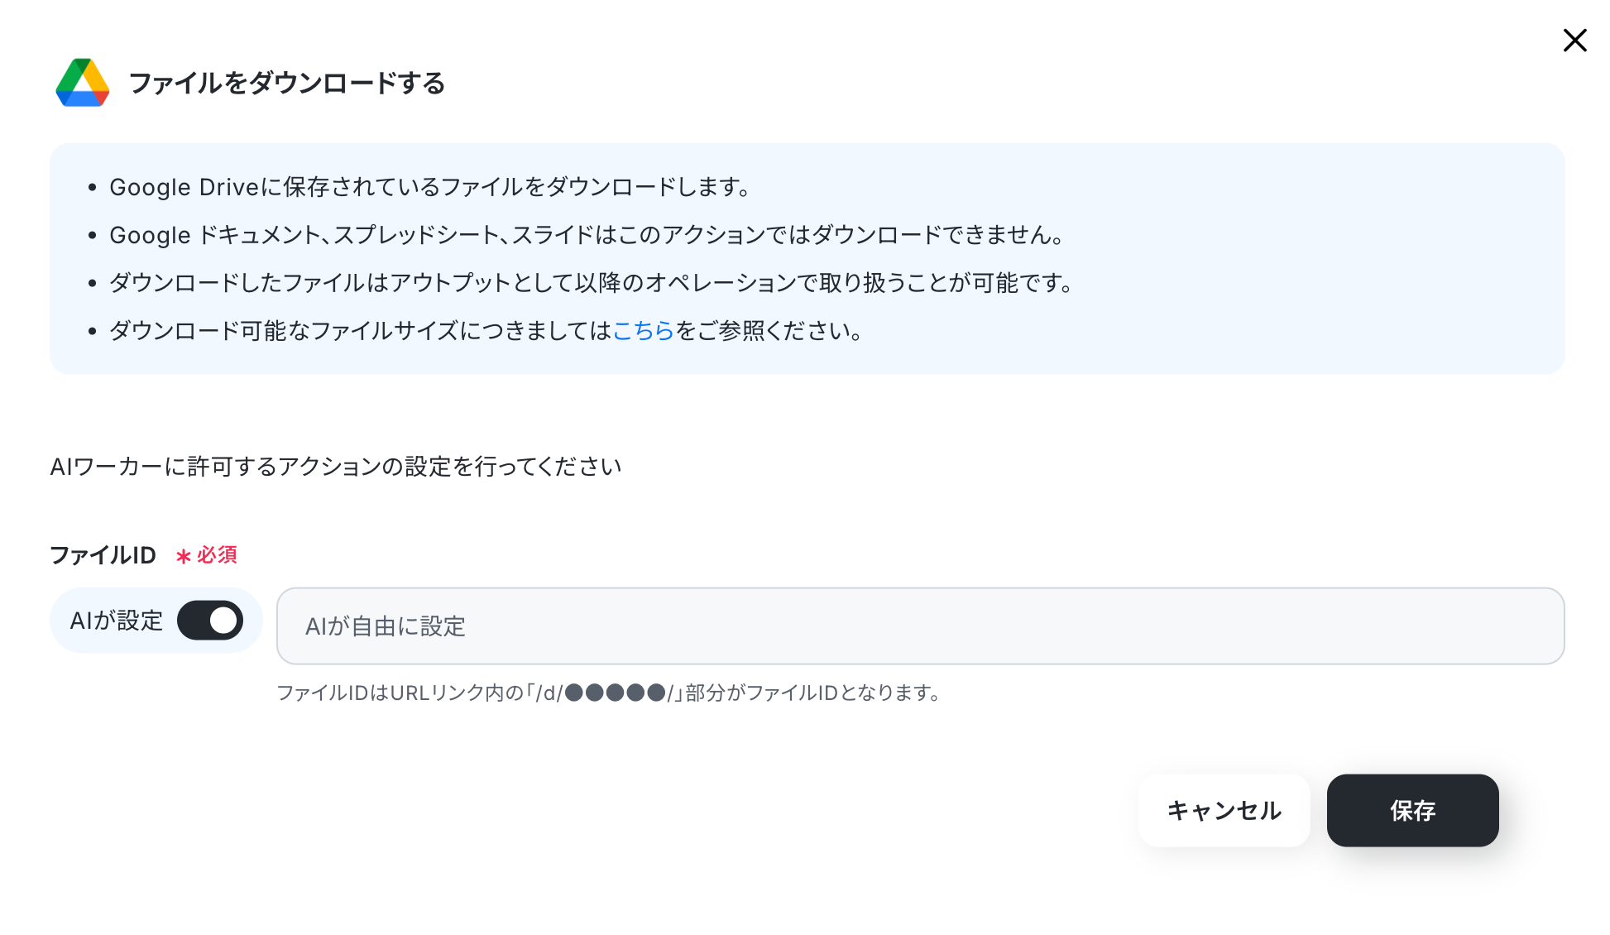Click the ファイルをダウンロードする heading

click(x=286, y=84)
